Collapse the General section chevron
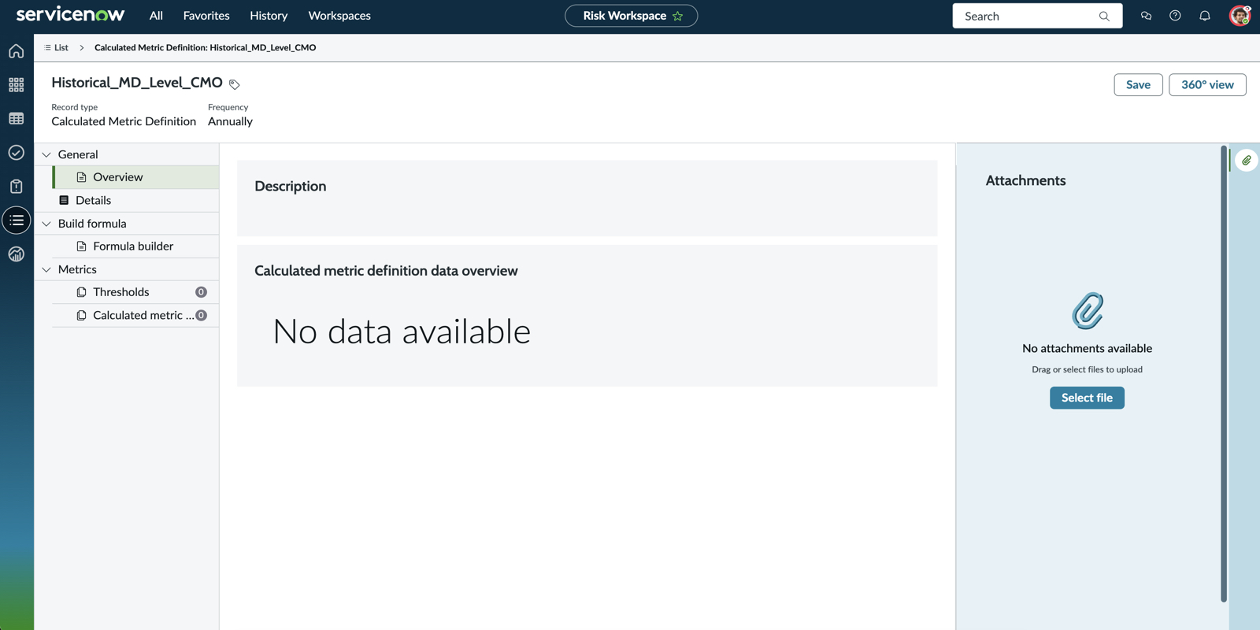Image resolution: width=1260 pixels, height=630 pixels. (x=46, y=155)
